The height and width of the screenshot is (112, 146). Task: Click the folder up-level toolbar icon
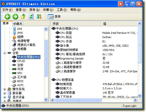click(x=23, y=17)
